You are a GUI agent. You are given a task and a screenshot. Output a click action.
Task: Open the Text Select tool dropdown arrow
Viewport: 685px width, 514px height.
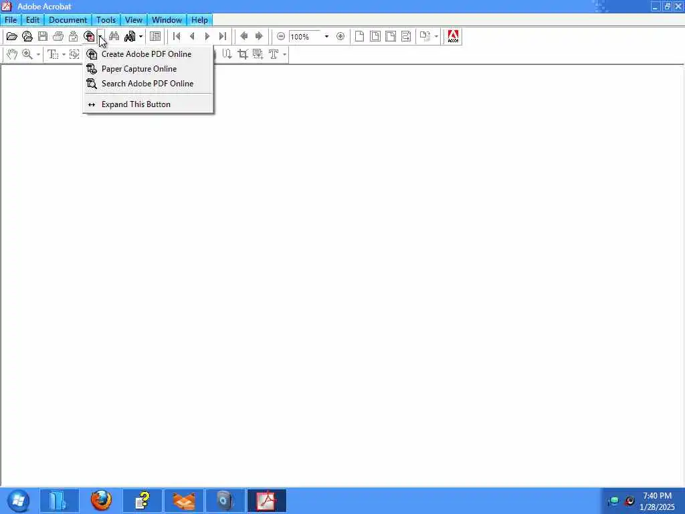pyautogui.click(x=64, y=55)
